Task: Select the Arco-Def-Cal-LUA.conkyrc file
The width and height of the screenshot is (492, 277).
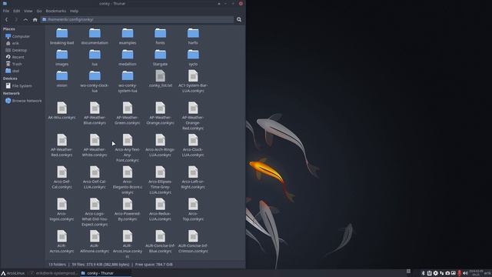Action: tap(95, 172)
